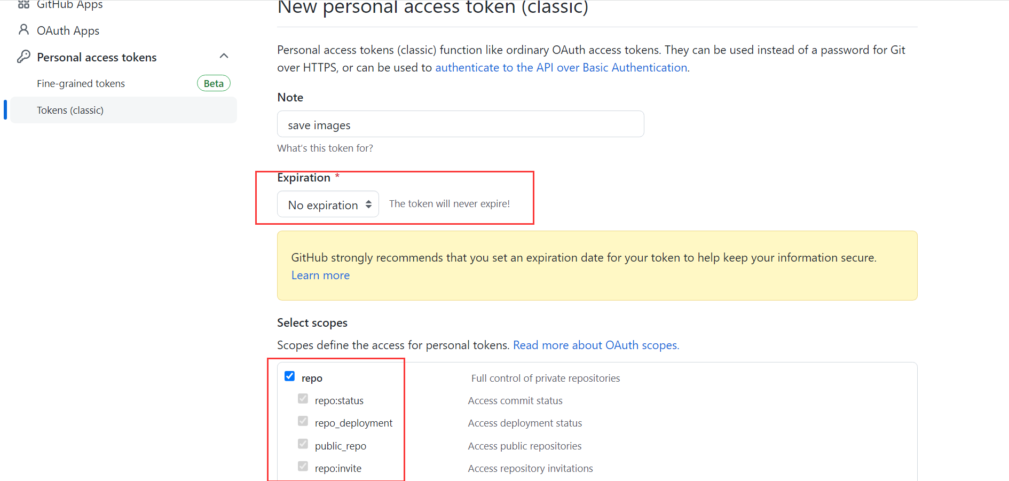Click the Personal access tokens key icon
This screenshot has width=1009, height=481.
(x=23, y=57)
